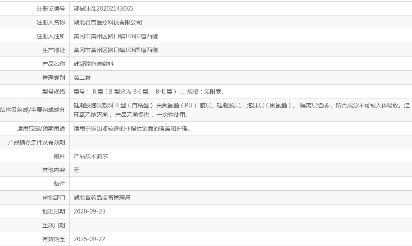Click the label 注册证编号
412x246 pixels.
click(x=51, y=9)
